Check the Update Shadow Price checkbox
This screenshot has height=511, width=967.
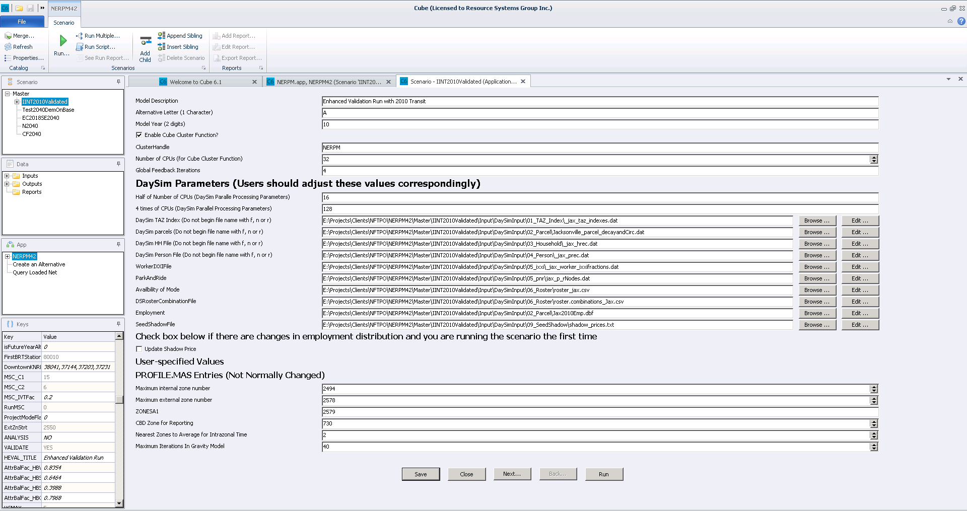(x=139, y=349)
